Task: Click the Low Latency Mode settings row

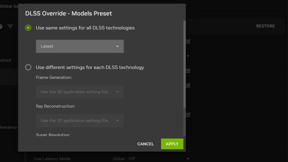Action: 52,159
